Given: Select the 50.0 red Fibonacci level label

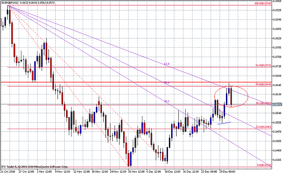Looking at the screenshot, I should [x=264, y=84].
